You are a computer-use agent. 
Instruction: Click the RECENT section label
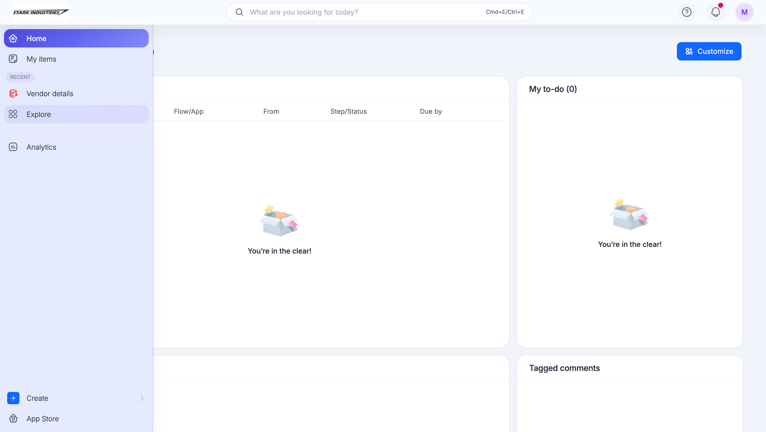[20, 77]
